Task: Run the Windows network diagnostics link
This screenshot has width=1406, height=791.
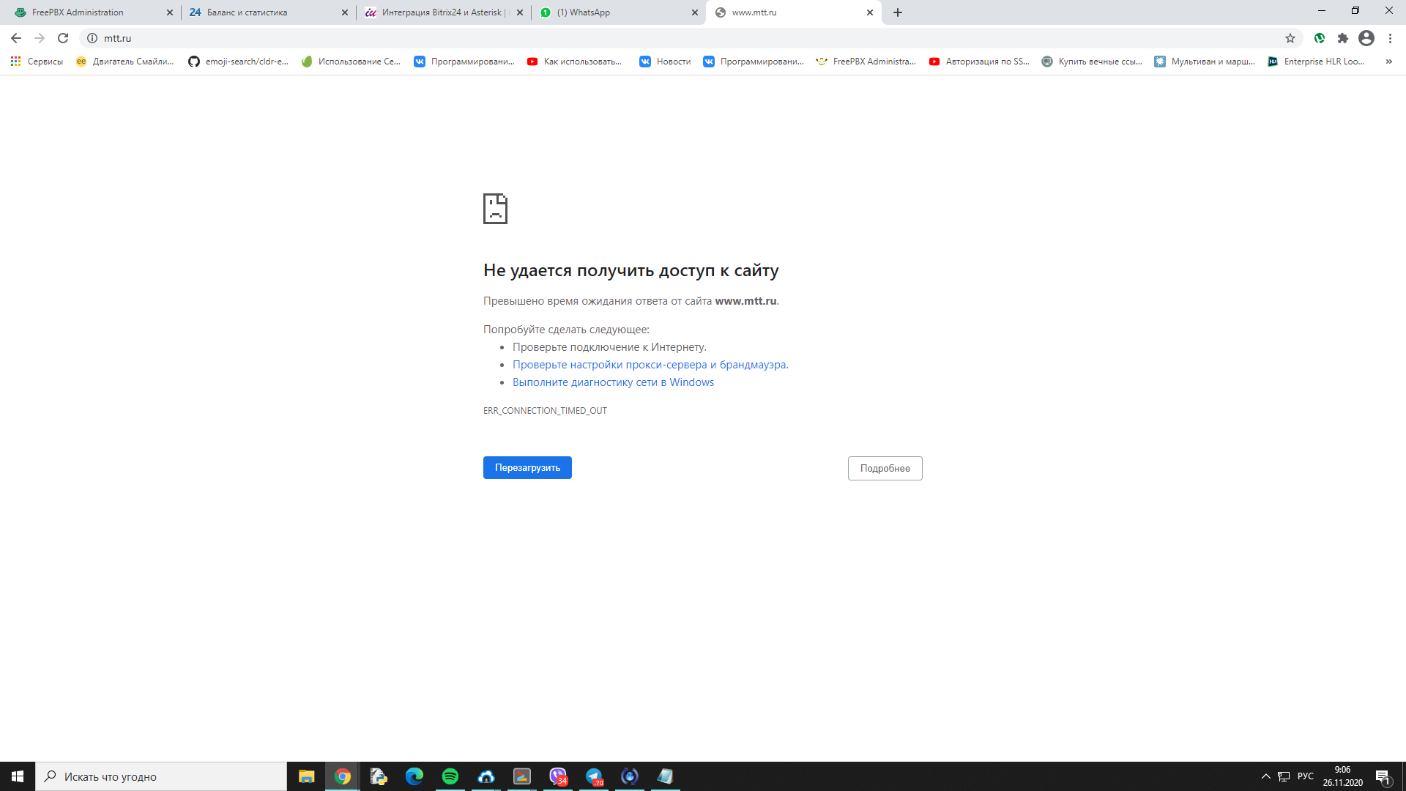Action: (613, 382)
